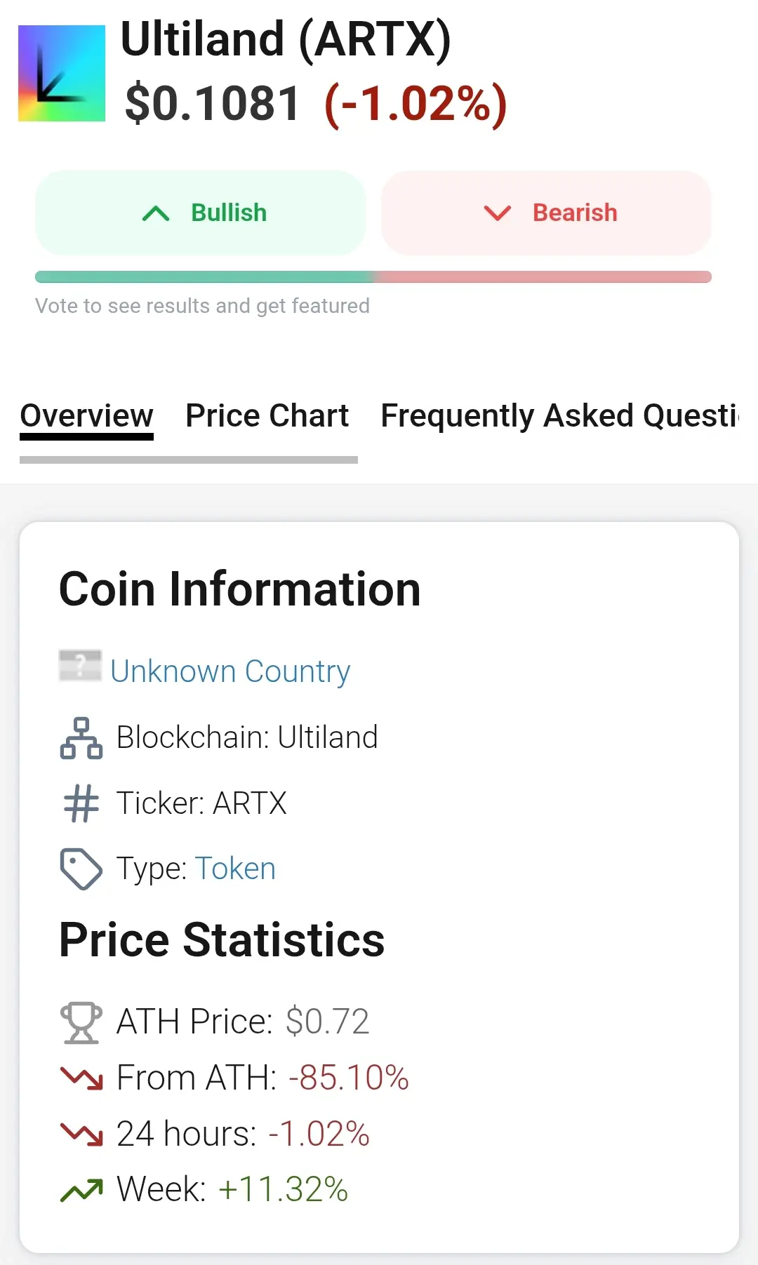Click the trophy ATH Price icon
The height and width of the screenshot is (1265, 758).
click(81, 1022)
